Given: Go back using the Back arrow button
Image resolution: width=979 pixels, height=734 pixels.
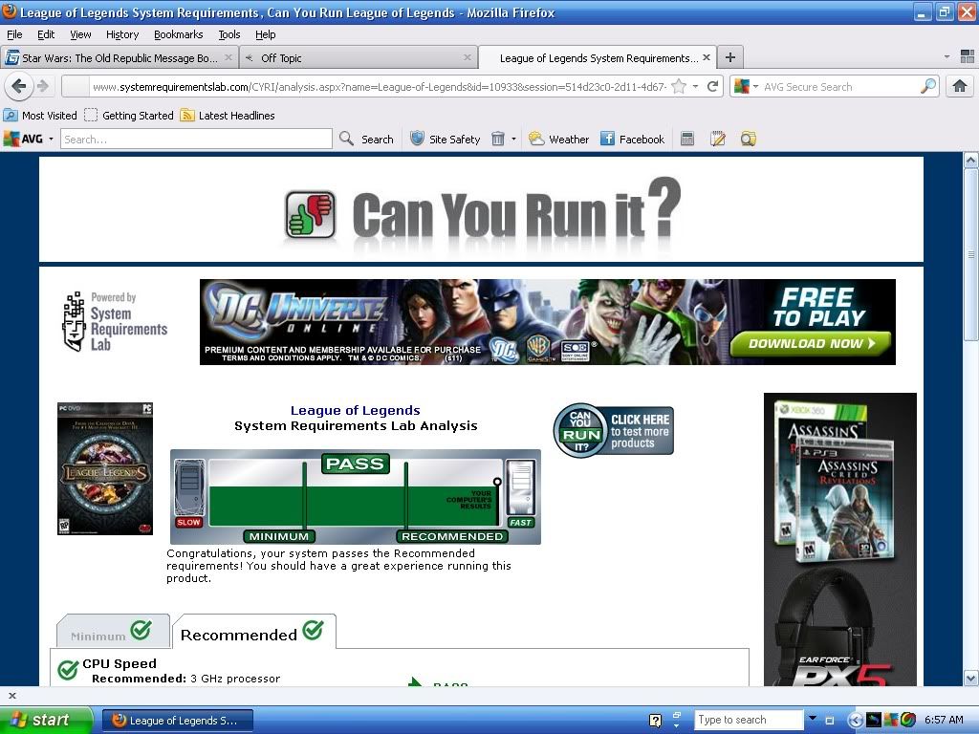Looking at the screenshot, I should (x=19, y=86).
